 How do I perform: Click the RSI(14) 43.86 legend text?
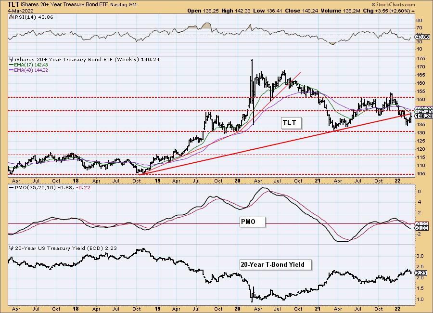pos(34,17)
